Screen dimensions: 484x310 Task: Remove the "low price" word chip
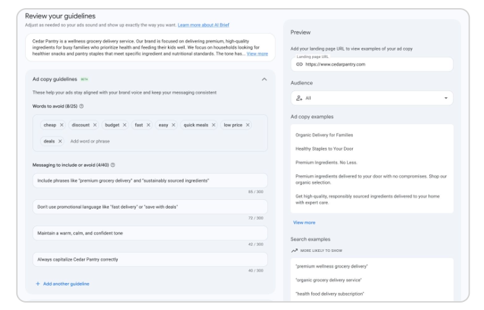tap(248, 125)
